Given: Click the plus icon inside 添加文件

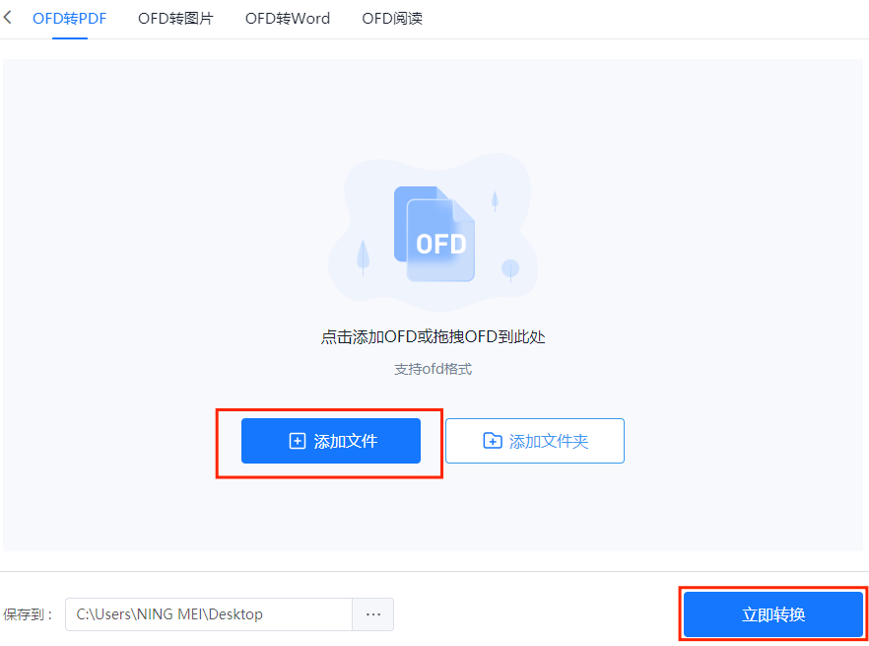Looking at the screenshot, I should click(298, 441).
